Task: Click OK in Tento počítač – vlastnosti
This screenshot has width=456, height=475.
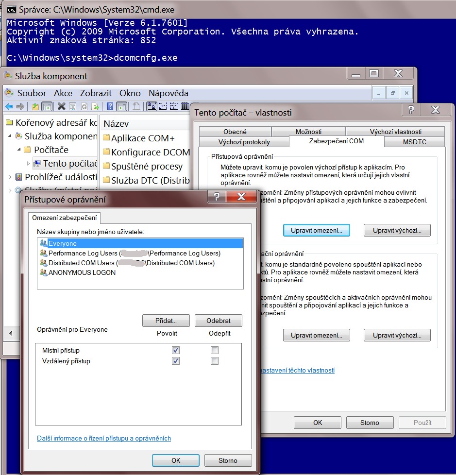Action: (x=318, y=423)
